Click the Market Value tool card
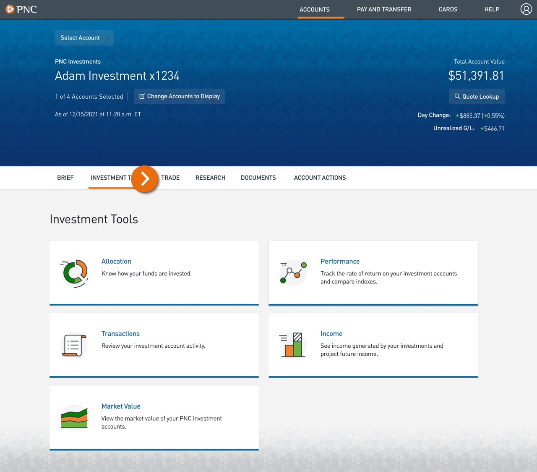 click(x=121, y=406)
